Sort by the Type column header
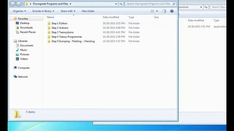This screenshot has width=234, height=131. pos(131,17)
